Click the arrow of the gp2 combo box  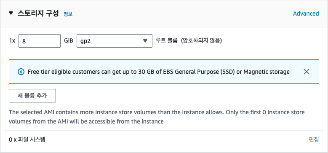click(145, 41)
